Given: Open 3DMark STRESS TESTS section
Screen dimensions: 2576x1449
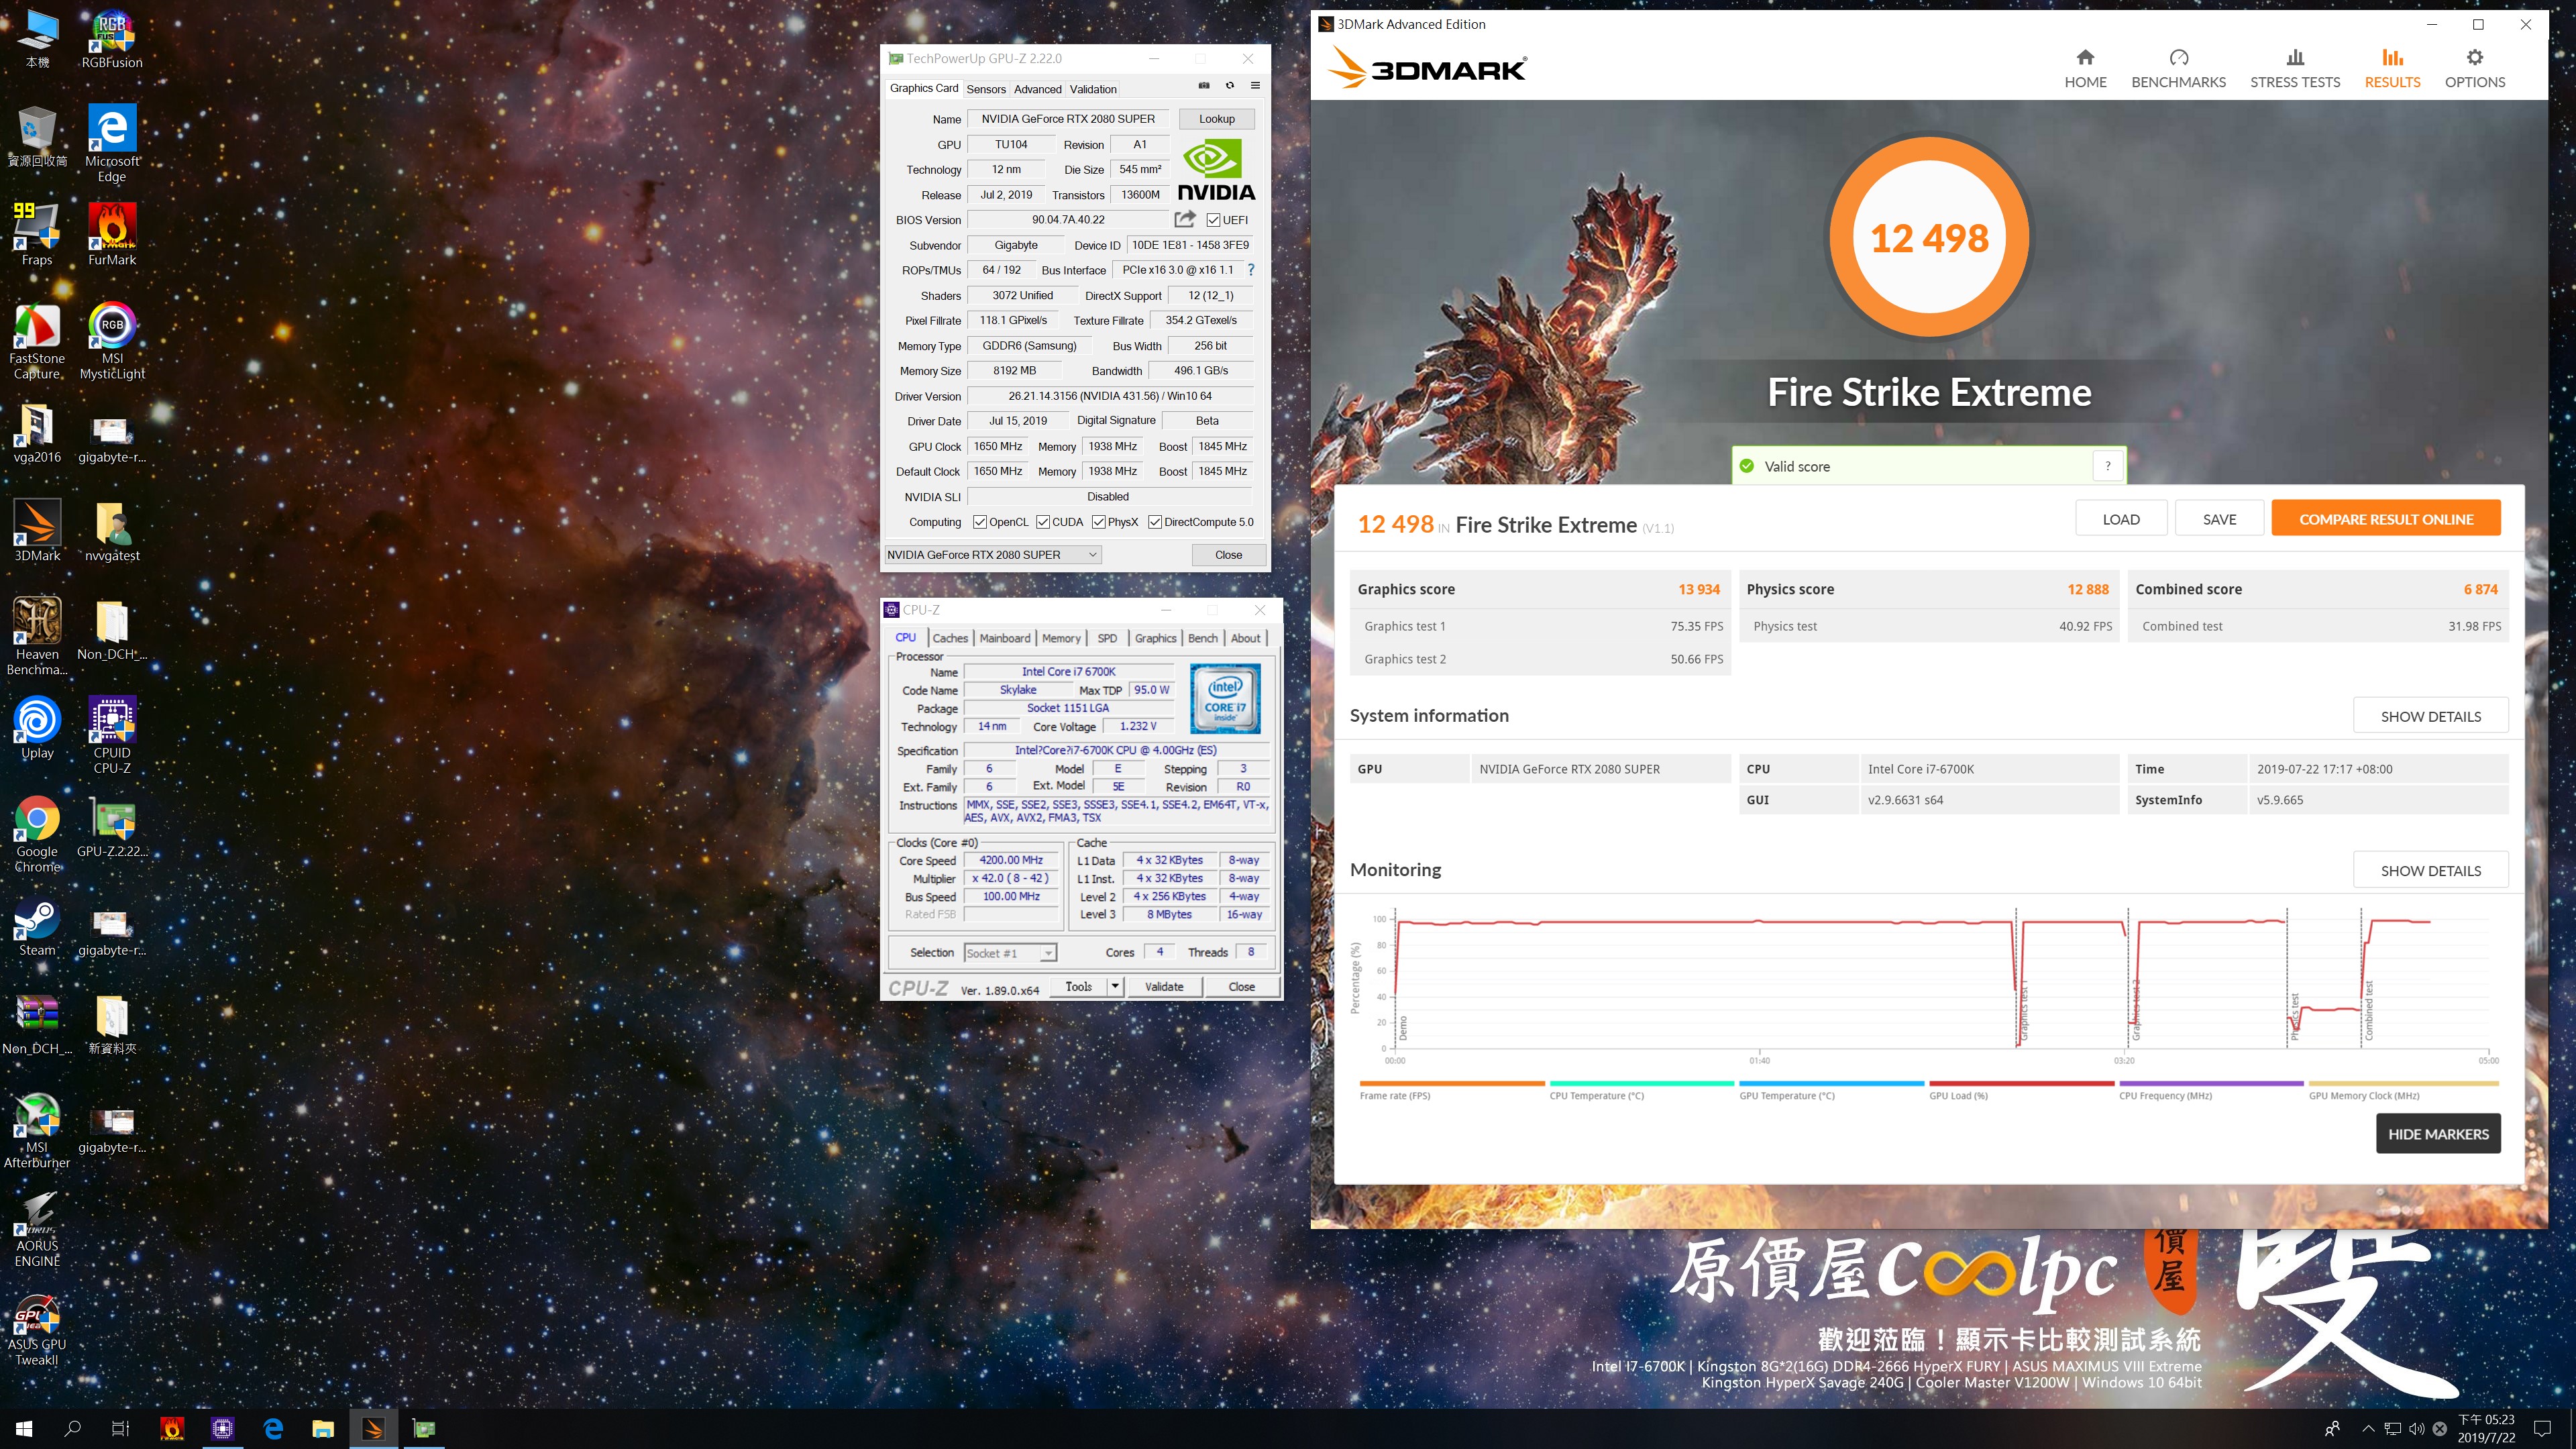Looking at the screenshot, I should 2295,69.
